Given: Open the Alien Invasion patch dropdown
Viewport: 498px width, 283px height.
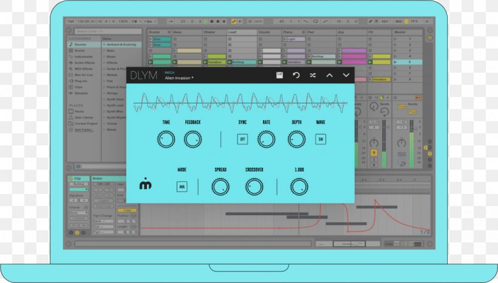Looking at the screenshot, I should click(x=180, y=78).
